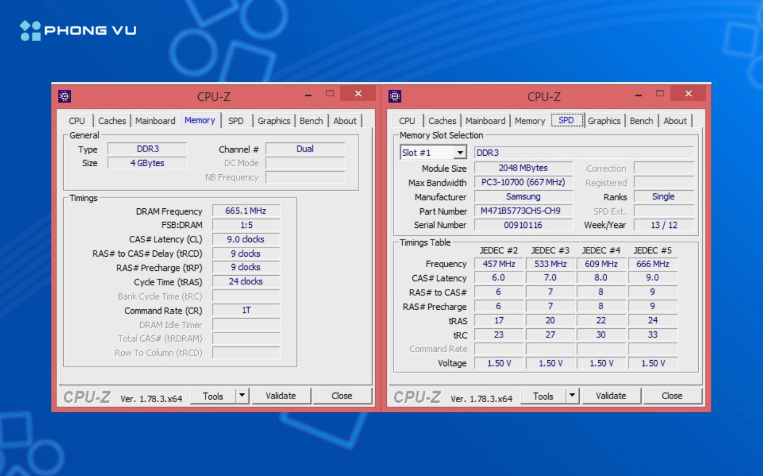Click the serial number 00910116
This screenshot has height=476, width=763.
pos(523,225)
